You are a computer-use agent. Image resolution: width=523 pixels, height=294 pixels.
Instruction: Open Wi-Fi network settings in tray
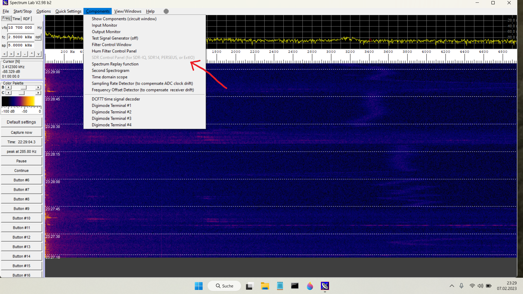[x=472, y=286]
